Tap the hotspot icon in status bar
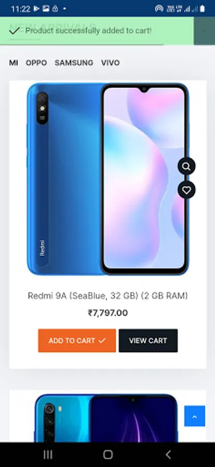This screenshot has width=215, height=467. [x=159, y=9]
